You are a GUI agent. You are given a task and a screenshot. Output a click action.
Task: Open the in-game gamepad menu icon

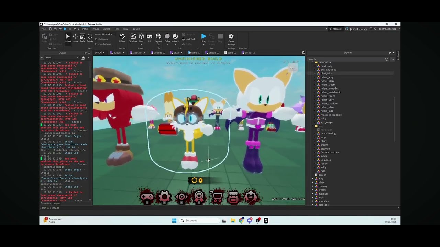tap(147, 197)
